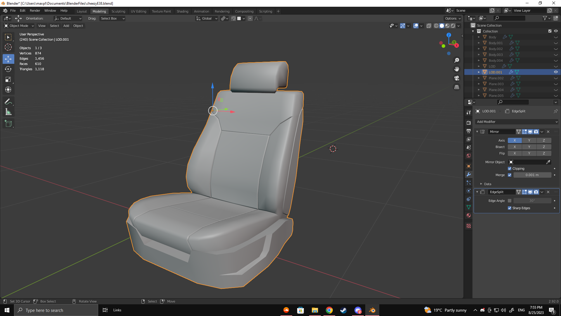Click the Add Cube tool
The height and width of the screenshot is (316, 561).
[8, 124]
